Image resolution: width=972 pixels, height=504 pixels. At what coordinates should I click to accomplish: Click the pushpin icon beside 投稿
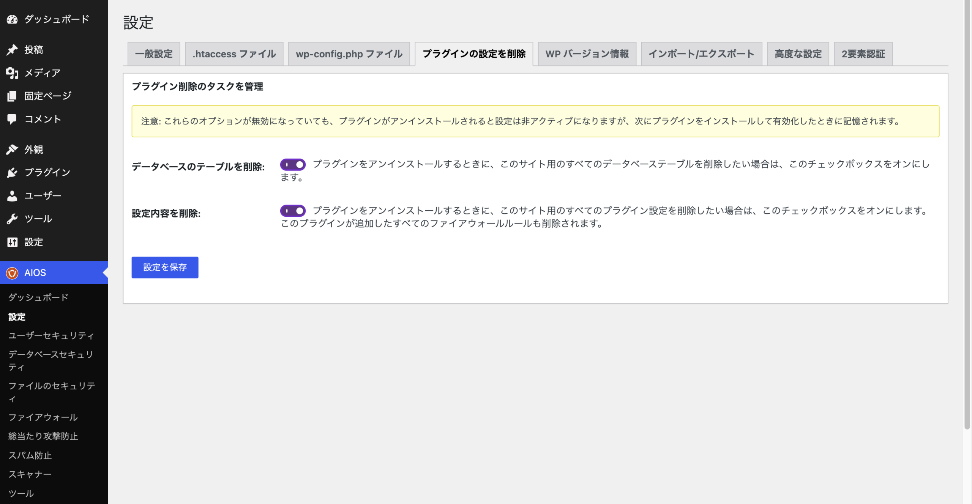[12, 50]
